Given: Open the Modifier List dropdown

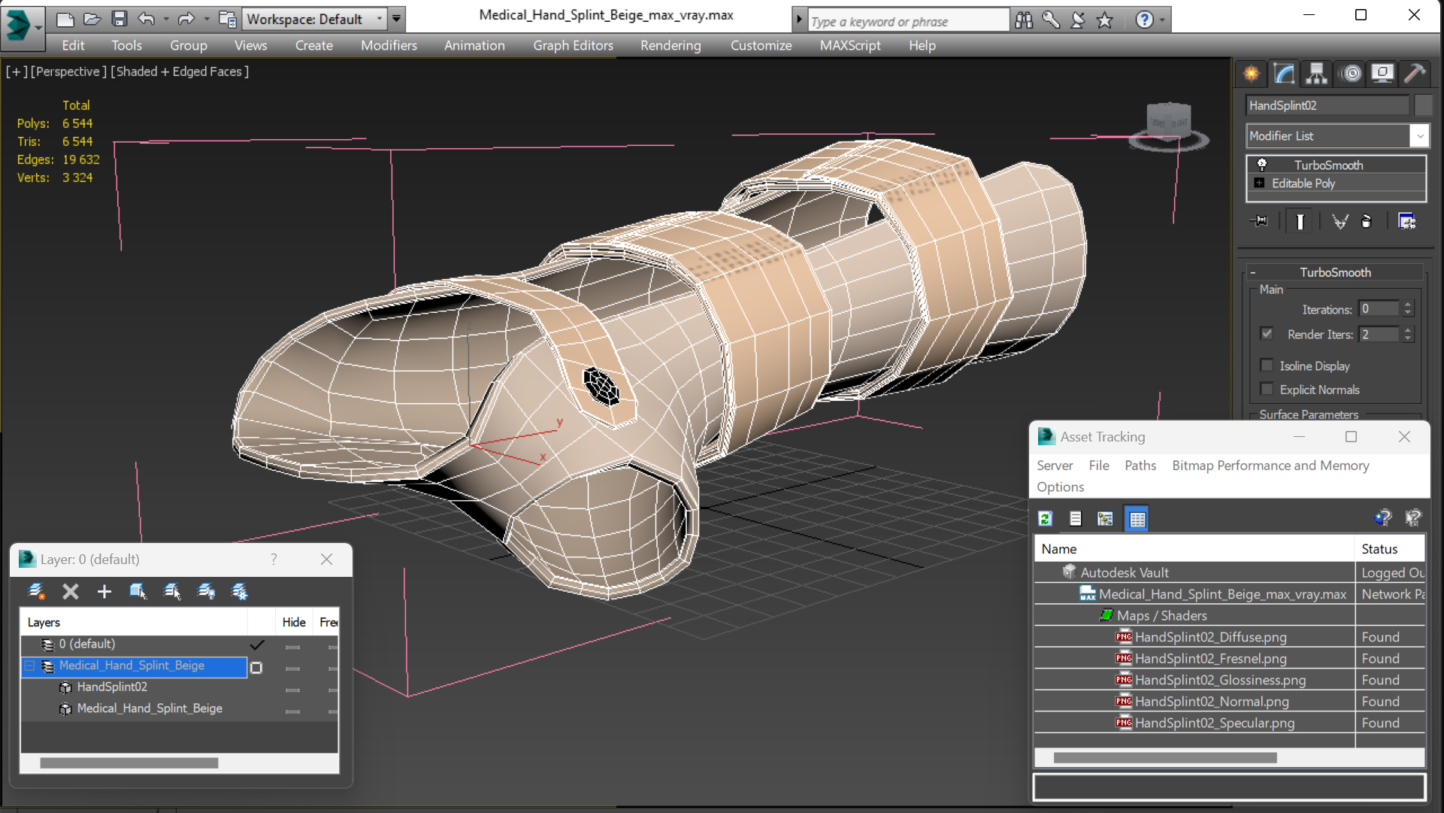Looking at the screenshot, I should point(1337,136).
